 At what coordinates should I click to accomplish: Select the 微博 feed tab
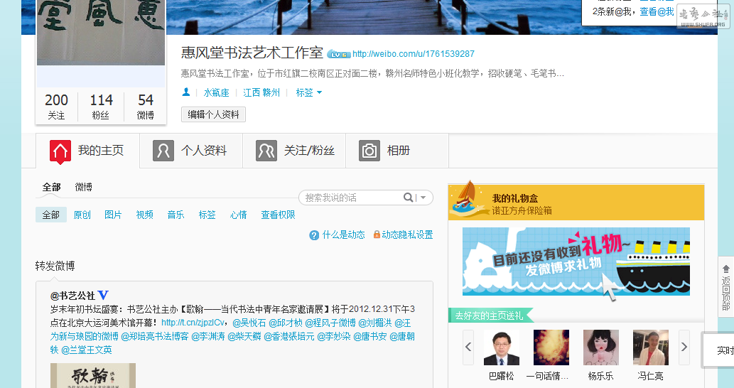(x=83, y=187)
